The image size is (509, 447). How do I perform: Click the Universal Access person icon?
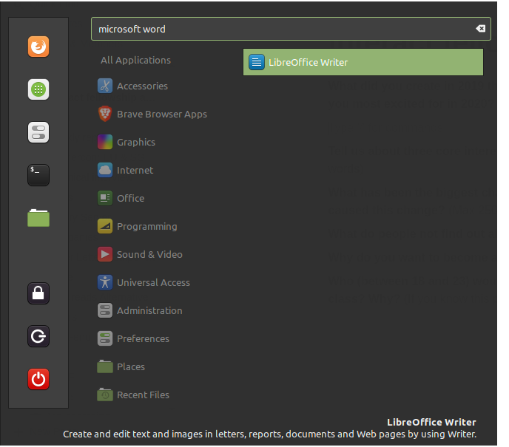tap(105, 282)
